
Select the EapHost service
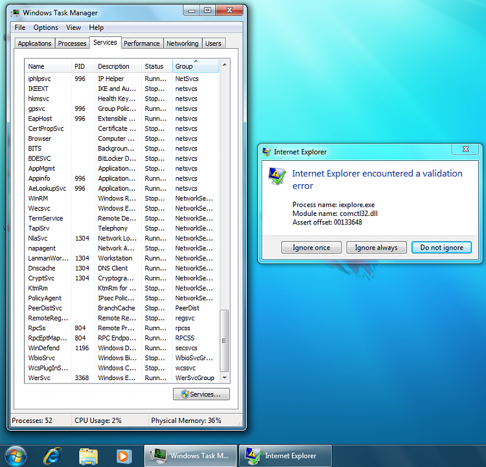[x=122, y=119]
